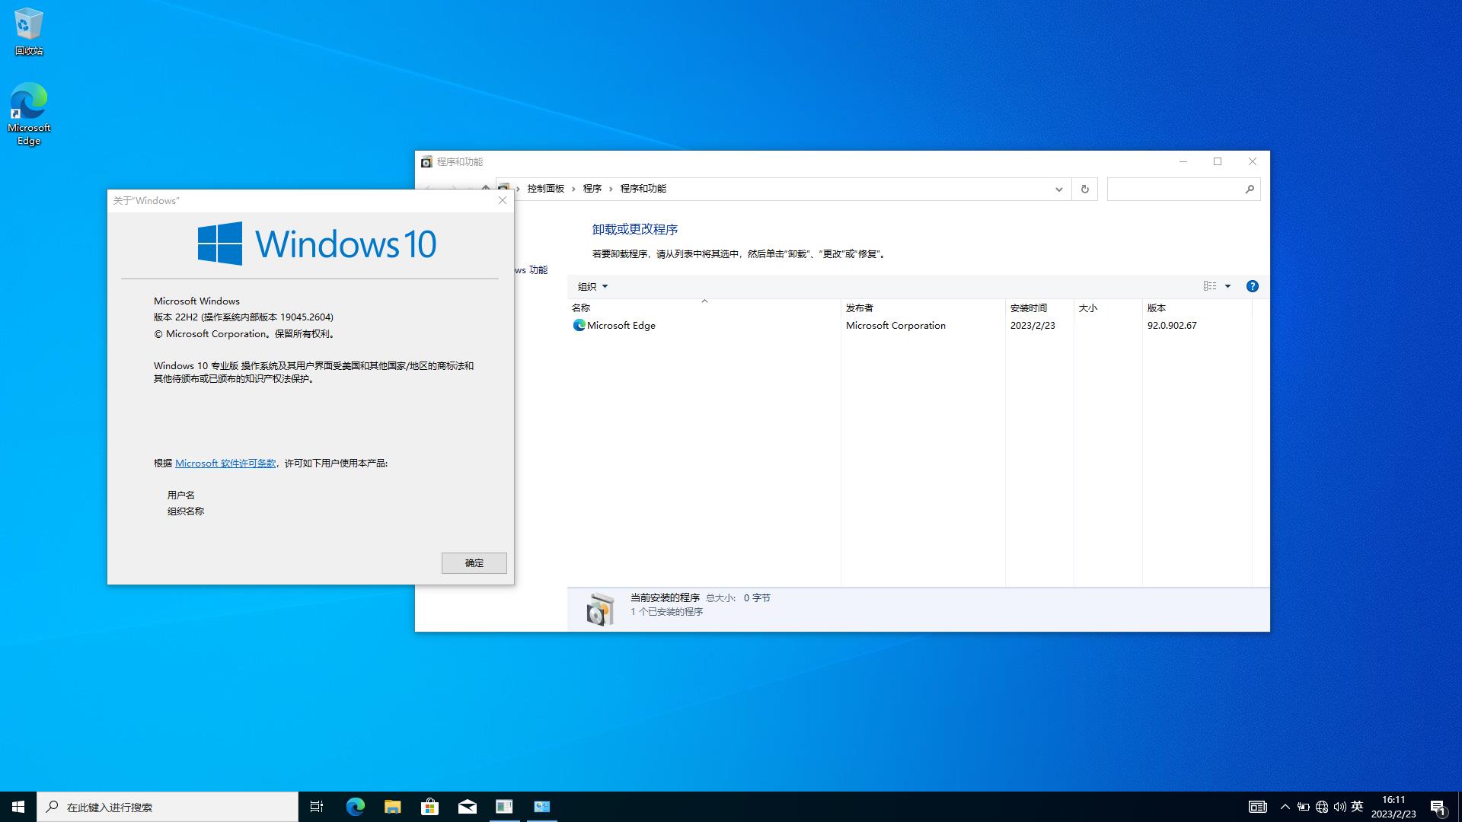Viewport: 1462px width, 822px height.
Task: Open the touch keyboard tray icon
Action: tap(1258, 807)
